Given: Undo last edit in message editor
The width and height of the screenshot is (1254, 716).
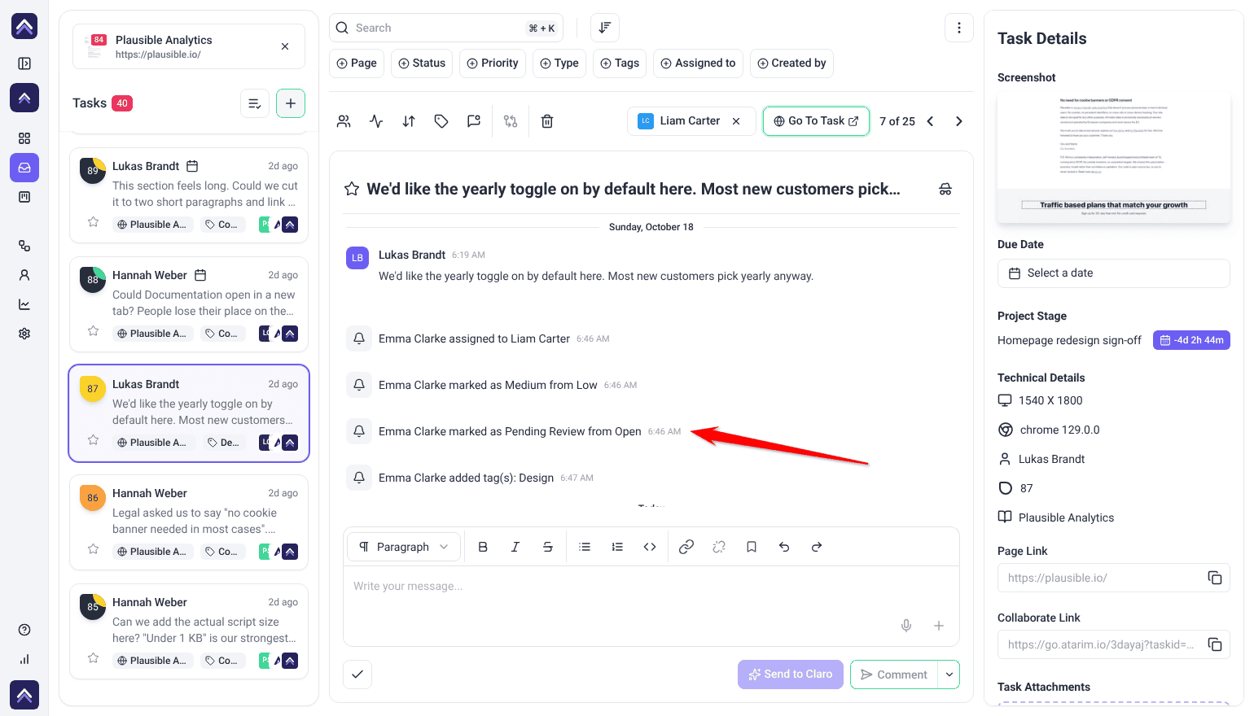Looking at the screenshot, I should [784, 547].
